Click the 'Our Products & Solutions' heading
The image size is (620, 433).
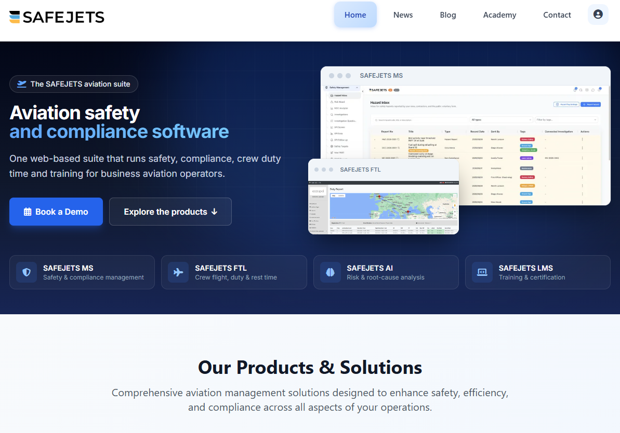[x=310, y=368]
